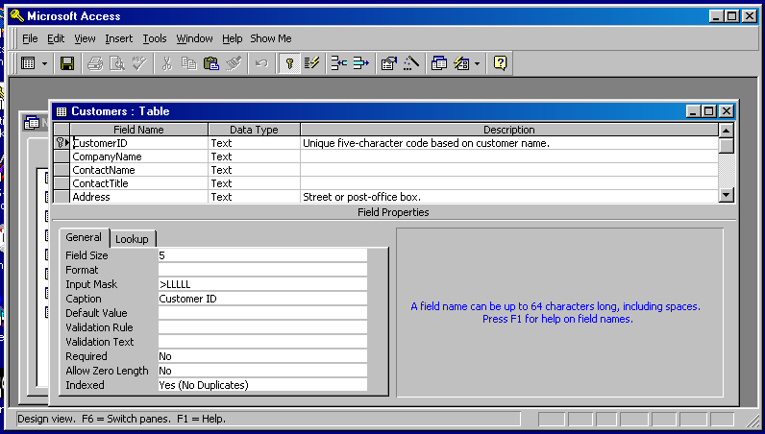Click the Data Type cell for CompanyName

click(x=254, y=157)
